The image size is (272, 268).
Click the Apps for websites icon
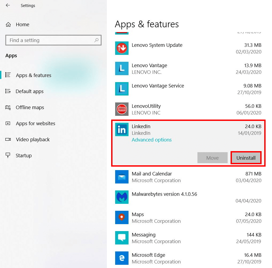click(x=8, y=123)
